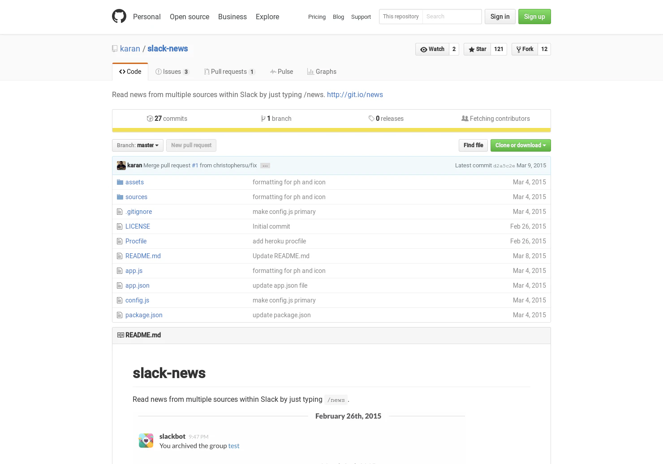The height and width of the screenshot is (464, 663).
Task: Click the file icon next to .gitignore
Action: click(120, 212)
